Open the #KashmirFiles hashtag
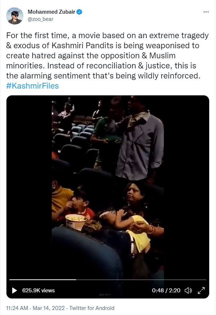Viewport: 216px width, 315px height. pyautogui.click(x=32, y=86)
